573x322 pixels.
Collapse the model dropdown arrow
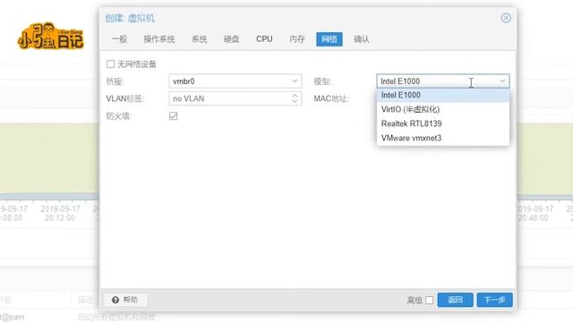coord(502,81)
